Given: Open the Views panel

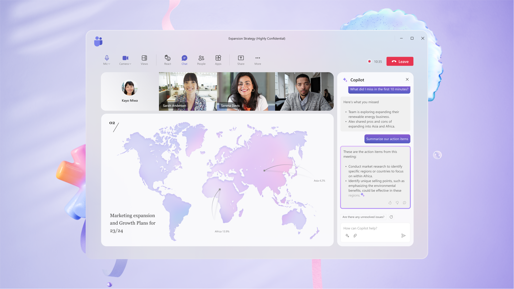Looking at the screenshot, I should click(x=144, y=60).
